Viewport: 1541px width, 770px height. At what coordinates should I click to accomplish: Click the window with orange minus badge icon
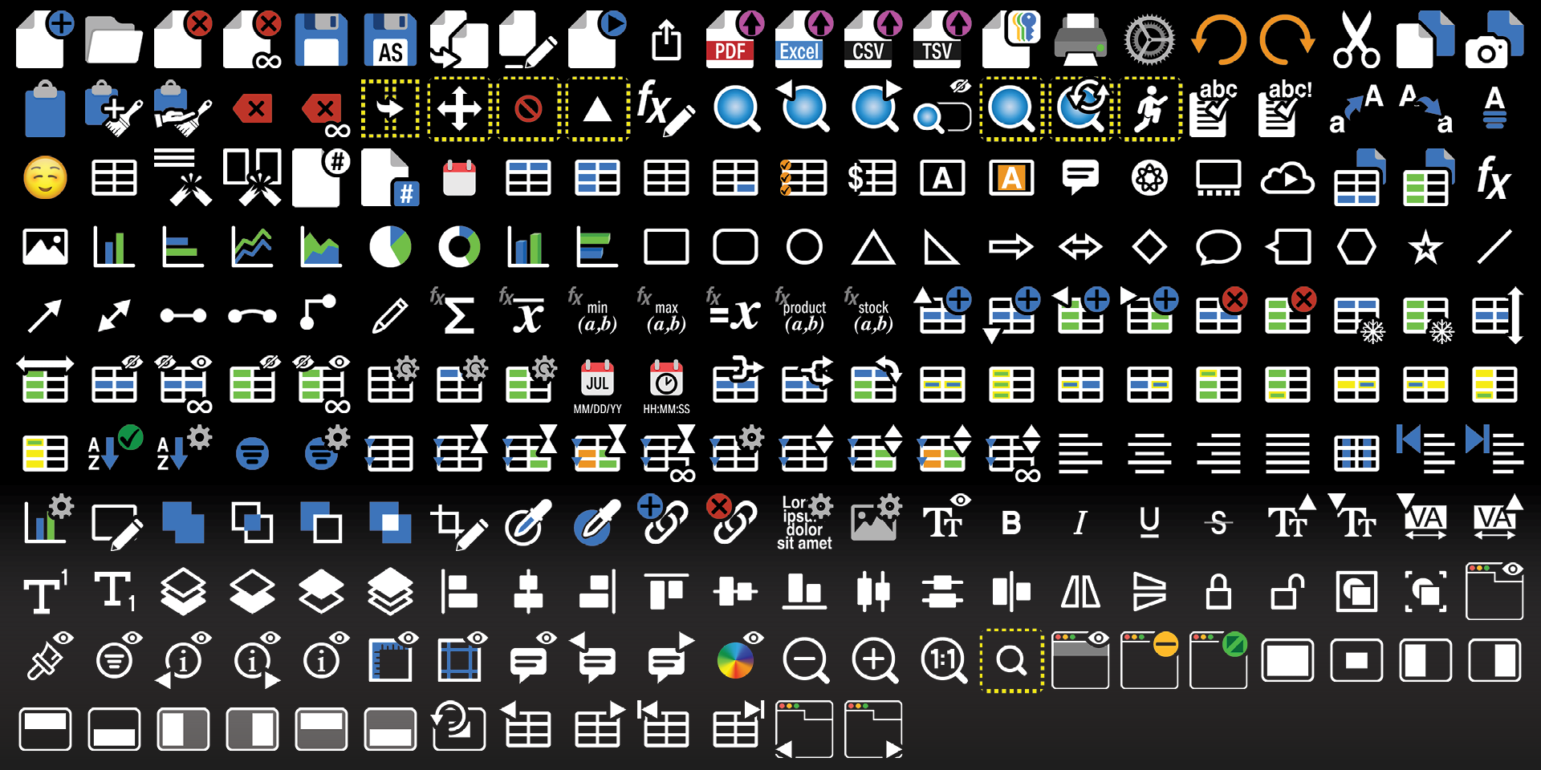(1149, 659)
